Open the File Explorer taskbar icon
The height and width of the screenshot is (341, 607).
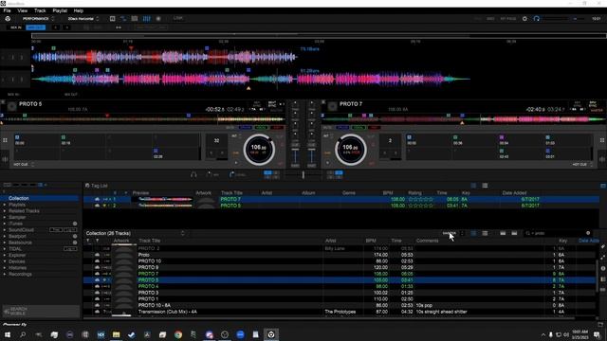pyautogui.click(x=116, y=334)
